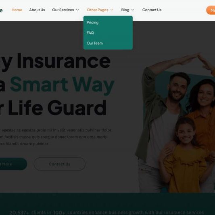Open Contact Us in the navigation bar
The image size is (215, 215).
tap(152, 10)
